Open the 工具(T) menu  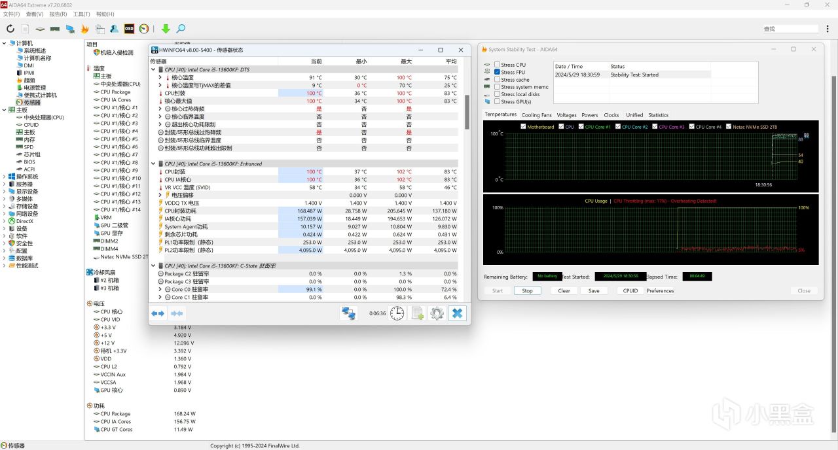click(x=82, y=14)
